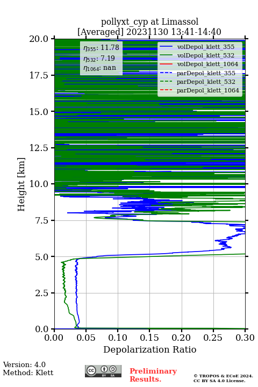258x387 pixels.
Task: Click the Version: 4.0 text
Action: point(24,364)
